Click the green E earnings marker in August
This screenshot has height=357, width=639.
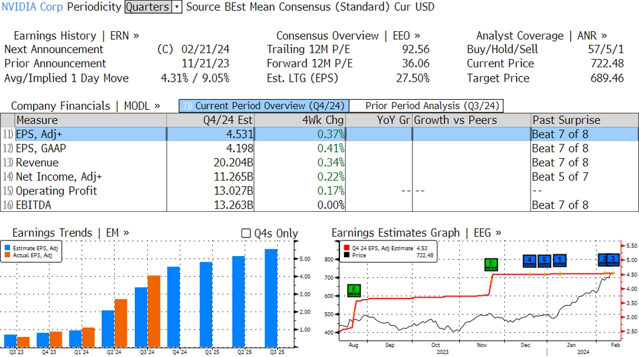tap(354, 290)
